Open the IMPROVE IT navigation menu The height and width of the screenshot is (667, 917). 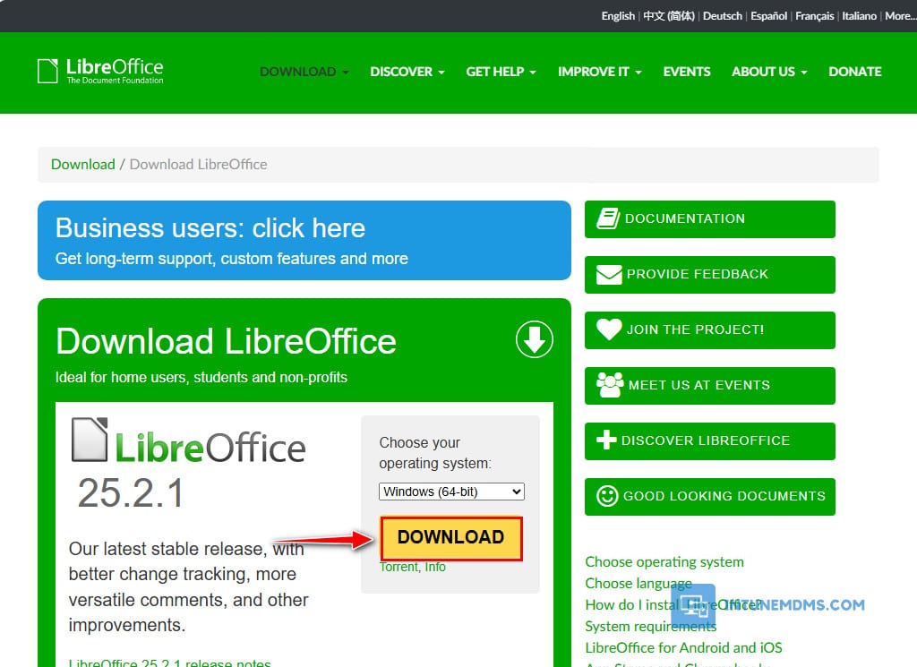coord(599,72)
